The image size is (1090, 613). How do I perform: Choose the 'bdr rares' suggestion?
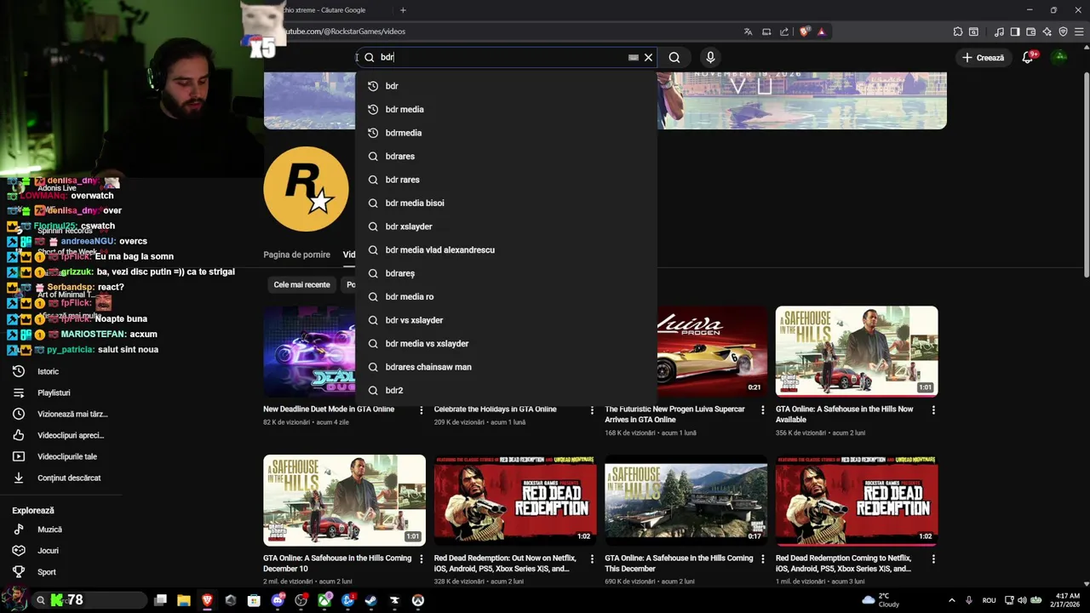(x=506, y=180)
